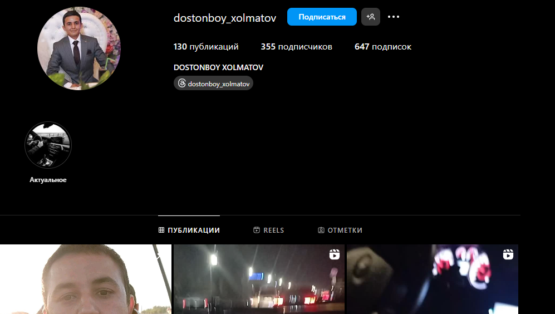Image resolution: width=555 pixels, height=314 pixels.
Task: Click reel badge icon on night road post
Action: [334, 254]
